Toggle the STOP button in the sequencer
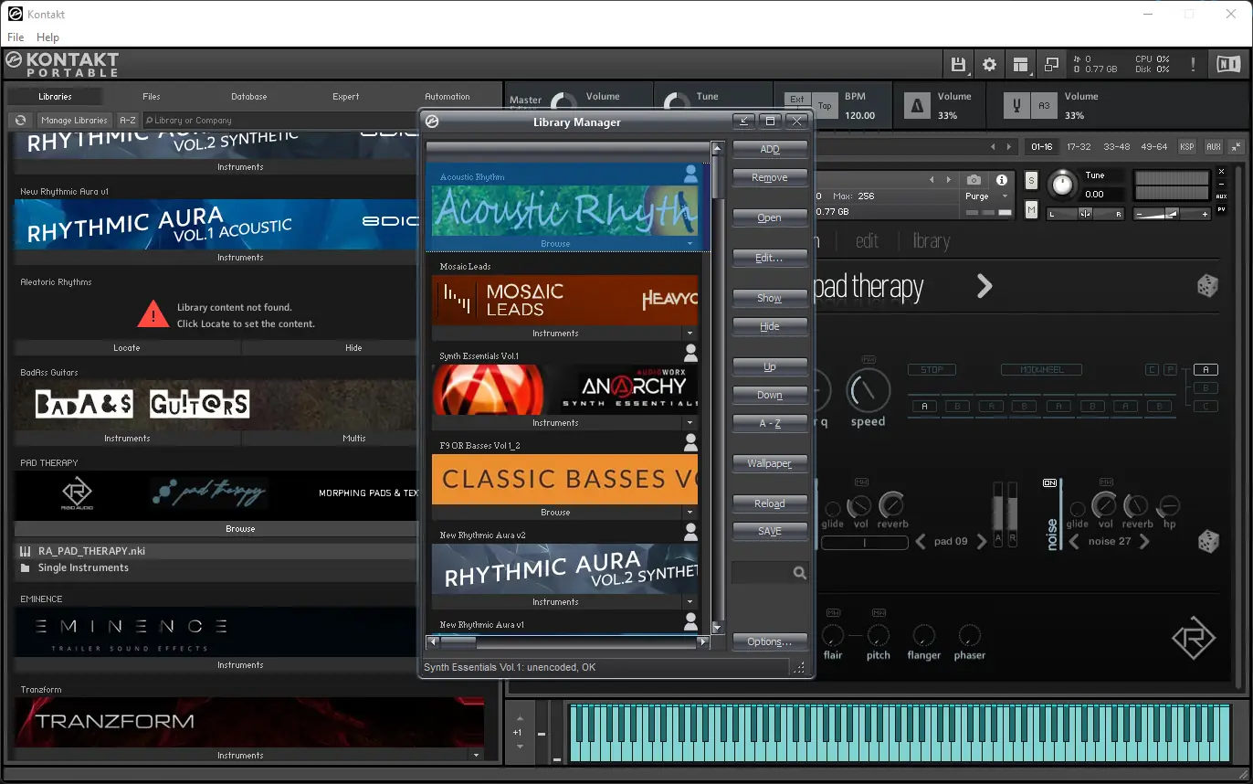Viewport: 1253px width, 784px height. point(932,370)
